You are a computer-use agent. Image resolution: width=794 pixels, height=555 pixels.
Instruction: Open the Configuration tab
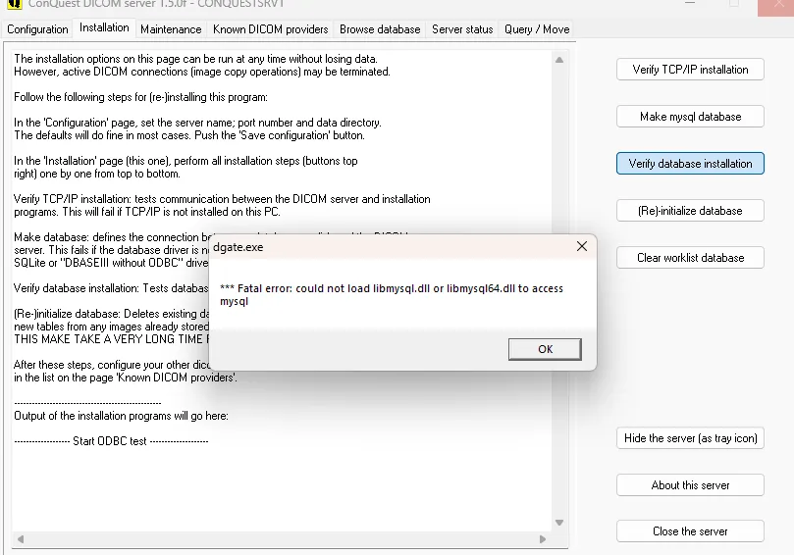coord(37,29)
